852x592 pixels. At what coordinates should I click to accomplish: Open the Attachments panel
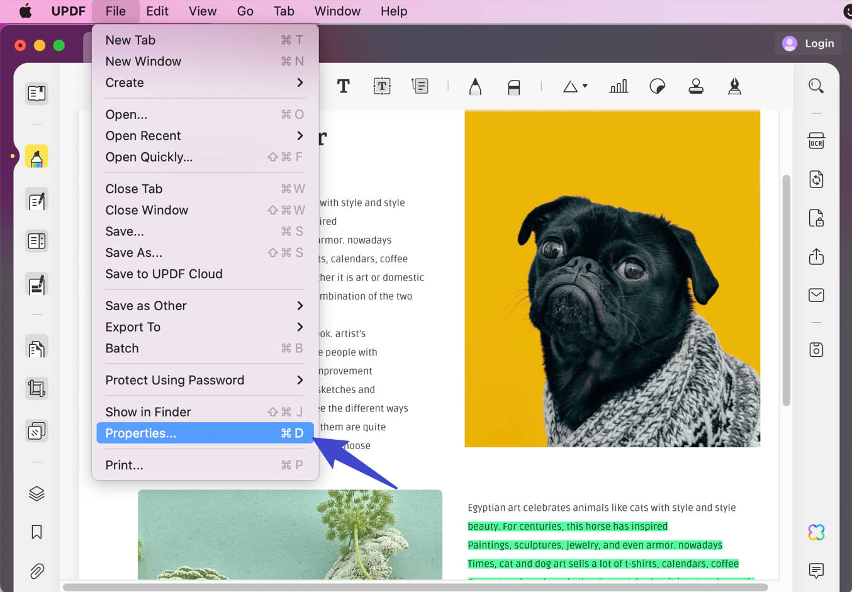pos(36,571)
